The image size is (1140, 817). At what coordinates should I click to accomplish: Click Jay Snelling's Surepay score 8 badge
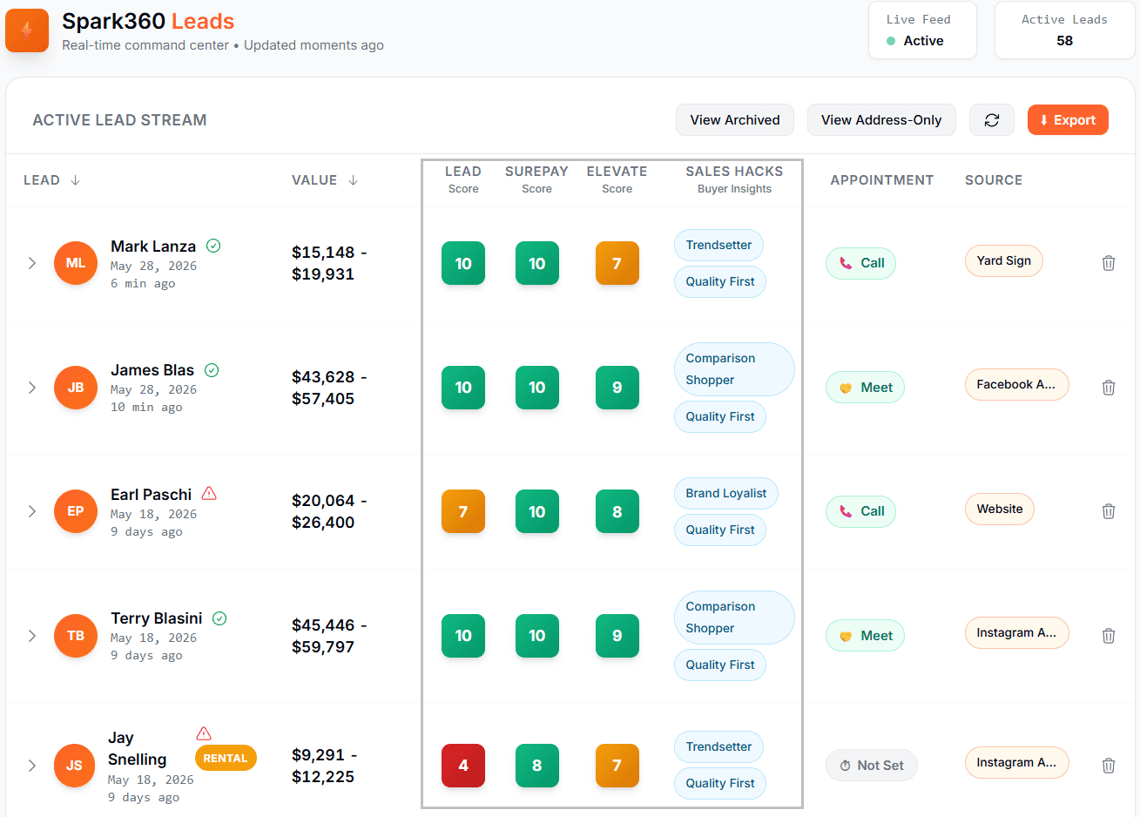[536, 766]
